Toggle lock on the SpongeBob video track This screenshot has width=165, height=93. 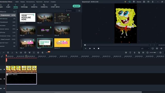(1, 69)
